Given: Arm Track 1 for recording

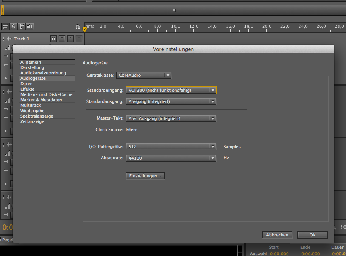Looking at the screenshot, I should [70, 39].
